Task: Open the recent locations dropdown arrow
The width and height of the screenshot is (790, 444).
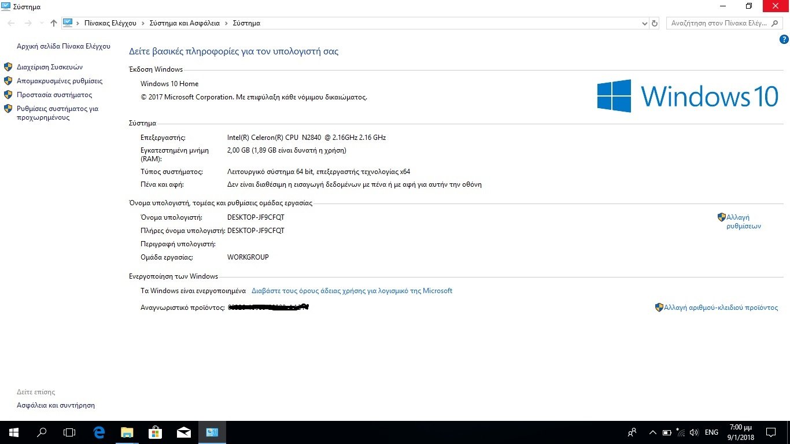Action: tap(42, 23)
